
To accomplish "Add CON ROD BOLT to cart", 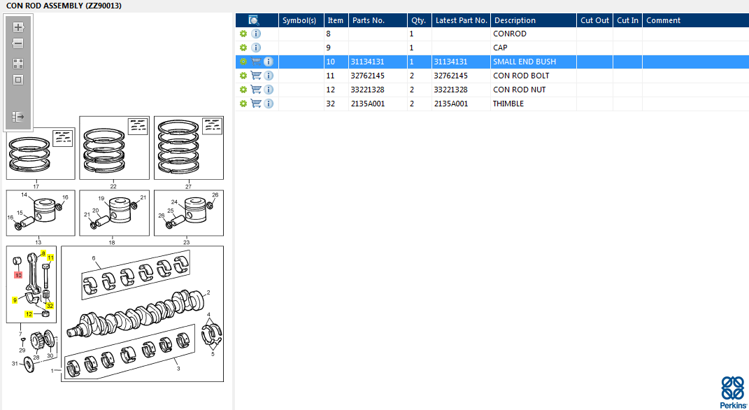I will [256, 76].
